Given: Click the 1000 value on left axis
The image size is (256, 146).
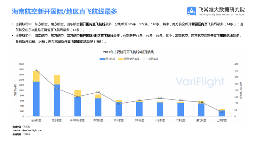Looking at the screenshot, I should (x=21, y=90).
